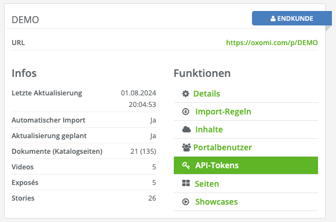The image size is (336, 222).
Task: Click the person icon on ENDKUNDE badge
Action: coord(273,18)
